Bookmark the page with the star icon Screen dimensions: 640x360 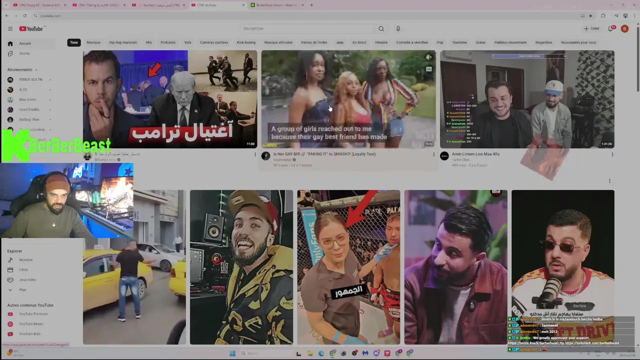click(x=590, y=15)
